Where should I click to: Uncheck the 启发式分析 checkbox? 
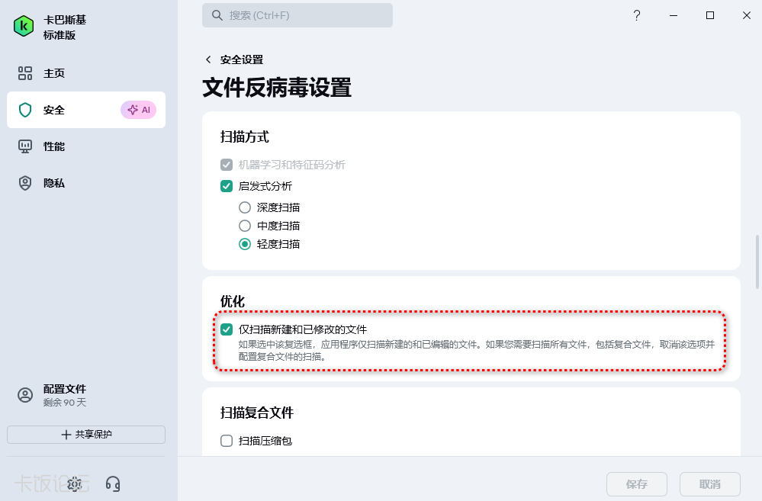tap(227, 186)
